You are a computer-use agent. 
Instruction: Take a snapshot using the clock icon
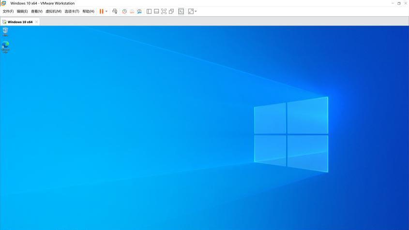tap(124, 11)
